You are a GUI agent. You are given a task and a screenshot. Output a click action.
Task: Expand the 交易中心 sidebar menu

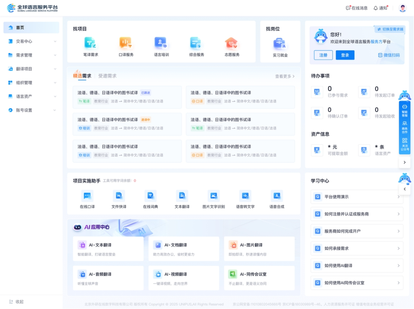click(x=31, y=41)
